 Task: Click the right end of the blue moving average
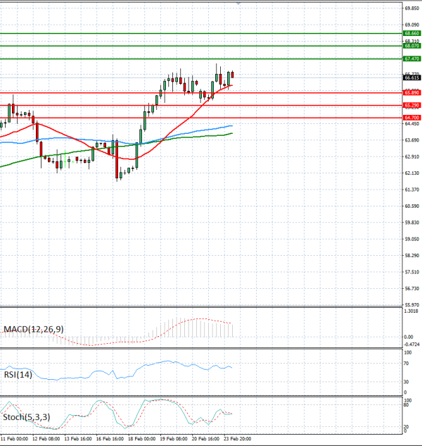click(x=231, y=126)
